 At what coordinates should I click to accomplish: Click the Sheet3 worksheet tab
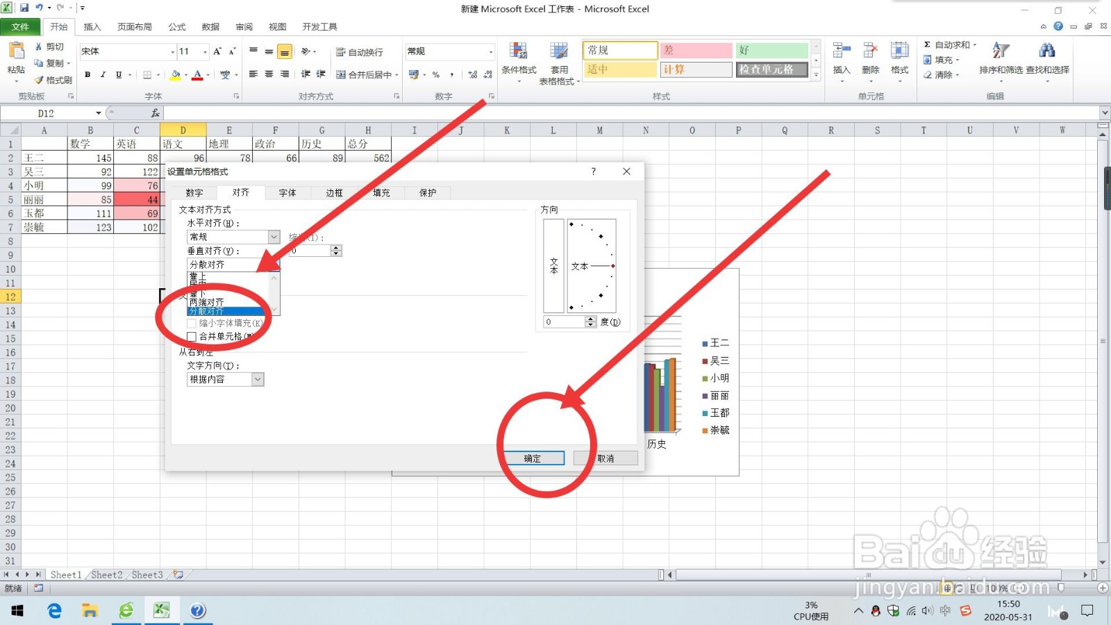tap(147, 575)
